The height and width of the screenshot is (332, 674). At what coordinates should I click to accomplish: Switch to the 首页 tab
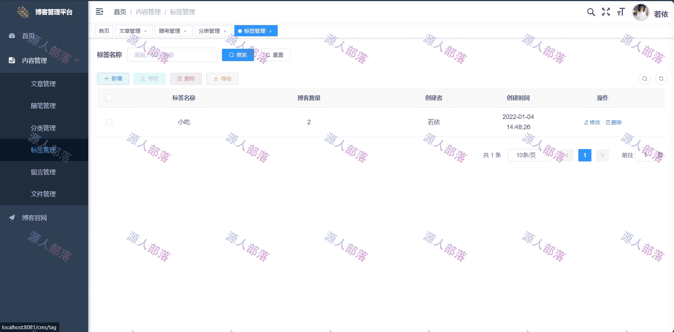[104, 31]
